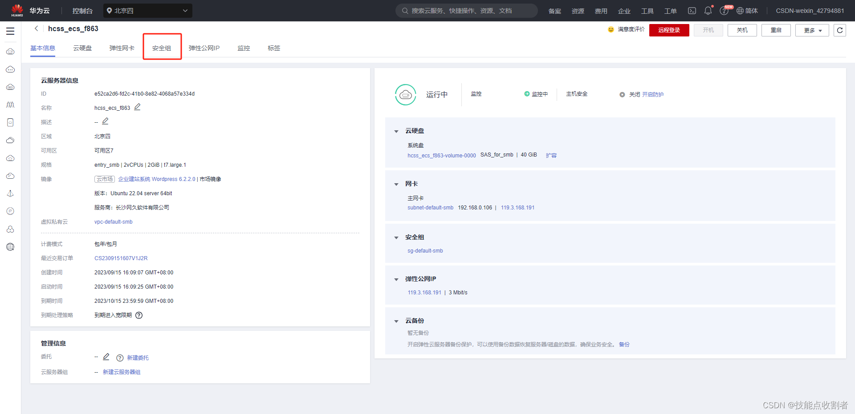The height and width of the screenshot is (414, 855).
Task: Click the help icon with the NEW badge
Action: [724, 11]
